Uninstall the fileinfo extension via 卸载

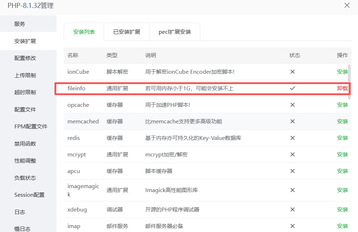pos(342,88)
